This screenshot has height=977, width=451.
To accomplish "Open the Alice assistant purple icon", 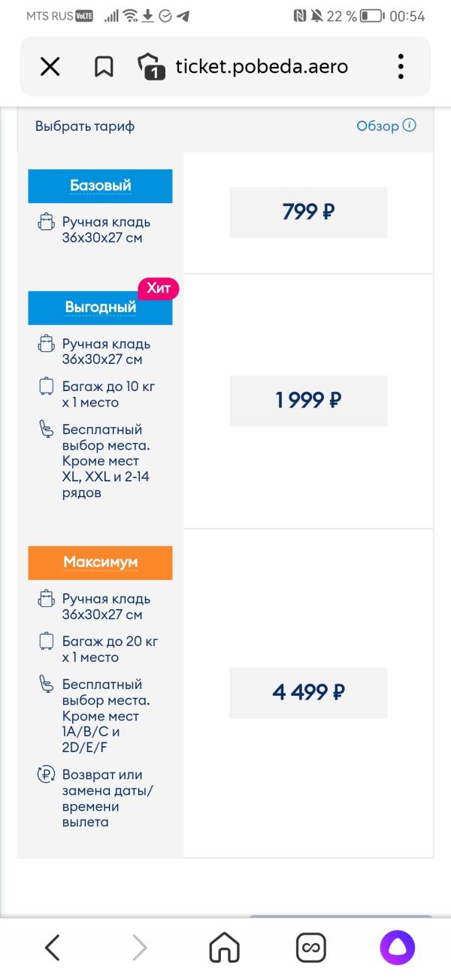I will [398, 948].
